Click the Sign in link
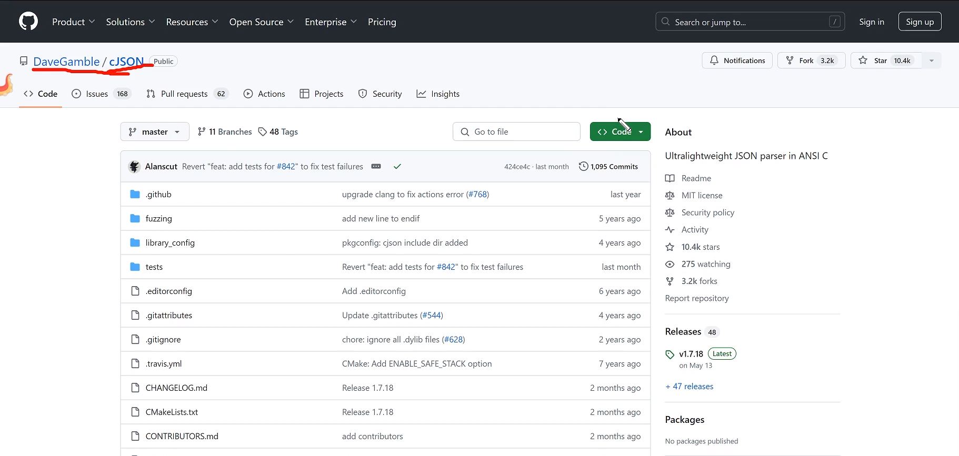959x456 pixels. pos(872,22)
